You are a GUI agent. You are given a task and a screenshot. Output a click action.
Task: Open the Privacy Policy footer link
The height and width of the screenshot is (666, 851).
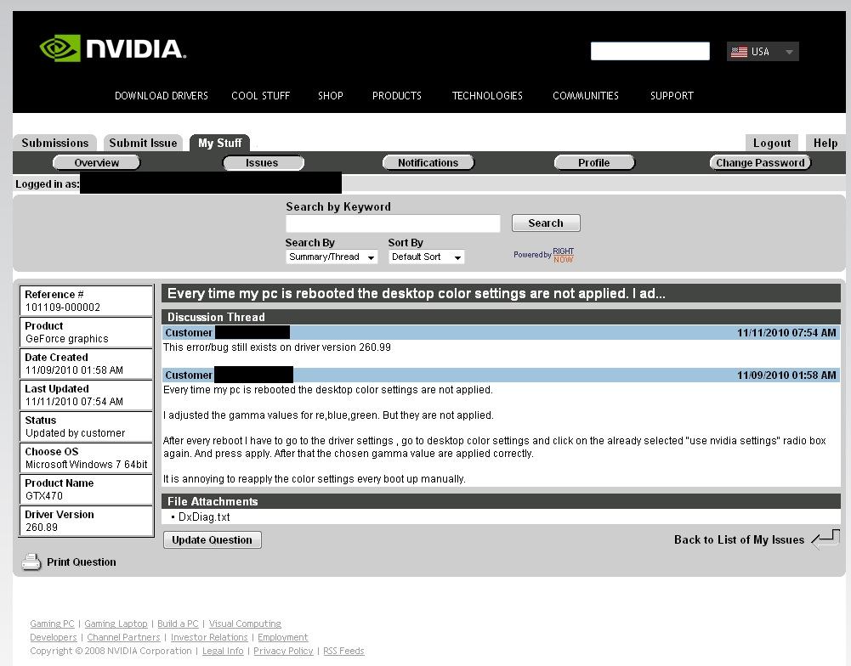tap(283, 651)
